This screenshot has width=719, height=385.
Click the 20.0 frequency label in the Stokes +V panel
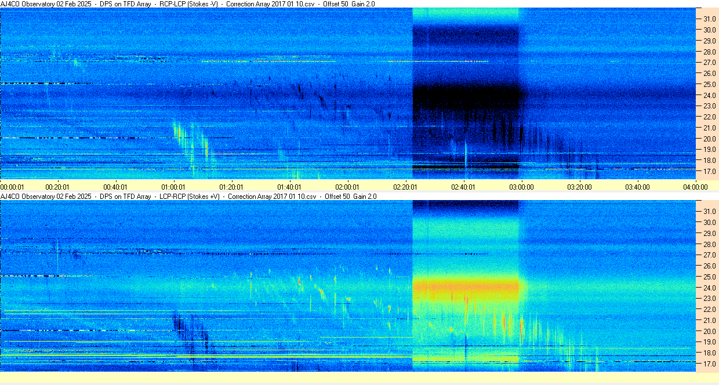pos(709,331)
